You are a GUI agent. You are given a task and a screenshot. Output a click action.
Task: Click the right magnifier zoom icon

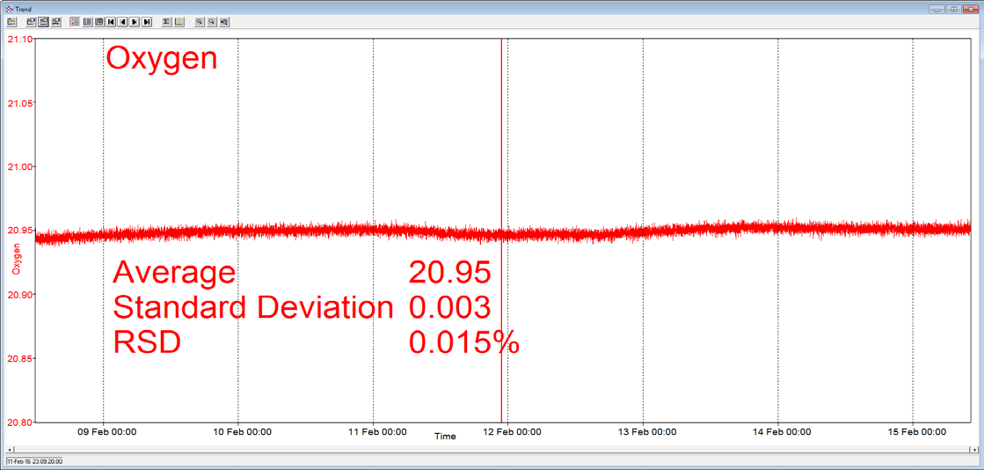[x=211, y=21]
